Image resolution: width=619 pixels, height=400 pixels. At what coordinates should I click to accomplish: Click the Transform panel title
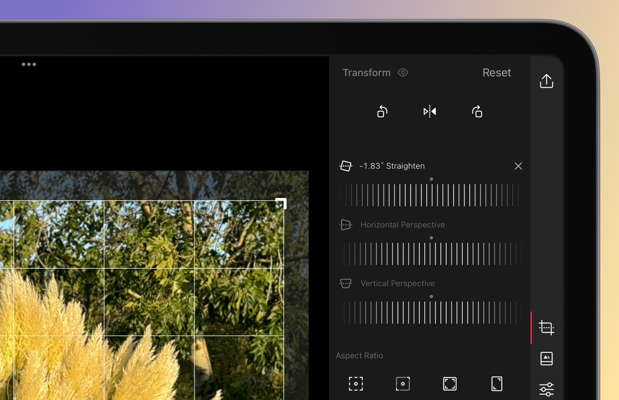point(367,73)
